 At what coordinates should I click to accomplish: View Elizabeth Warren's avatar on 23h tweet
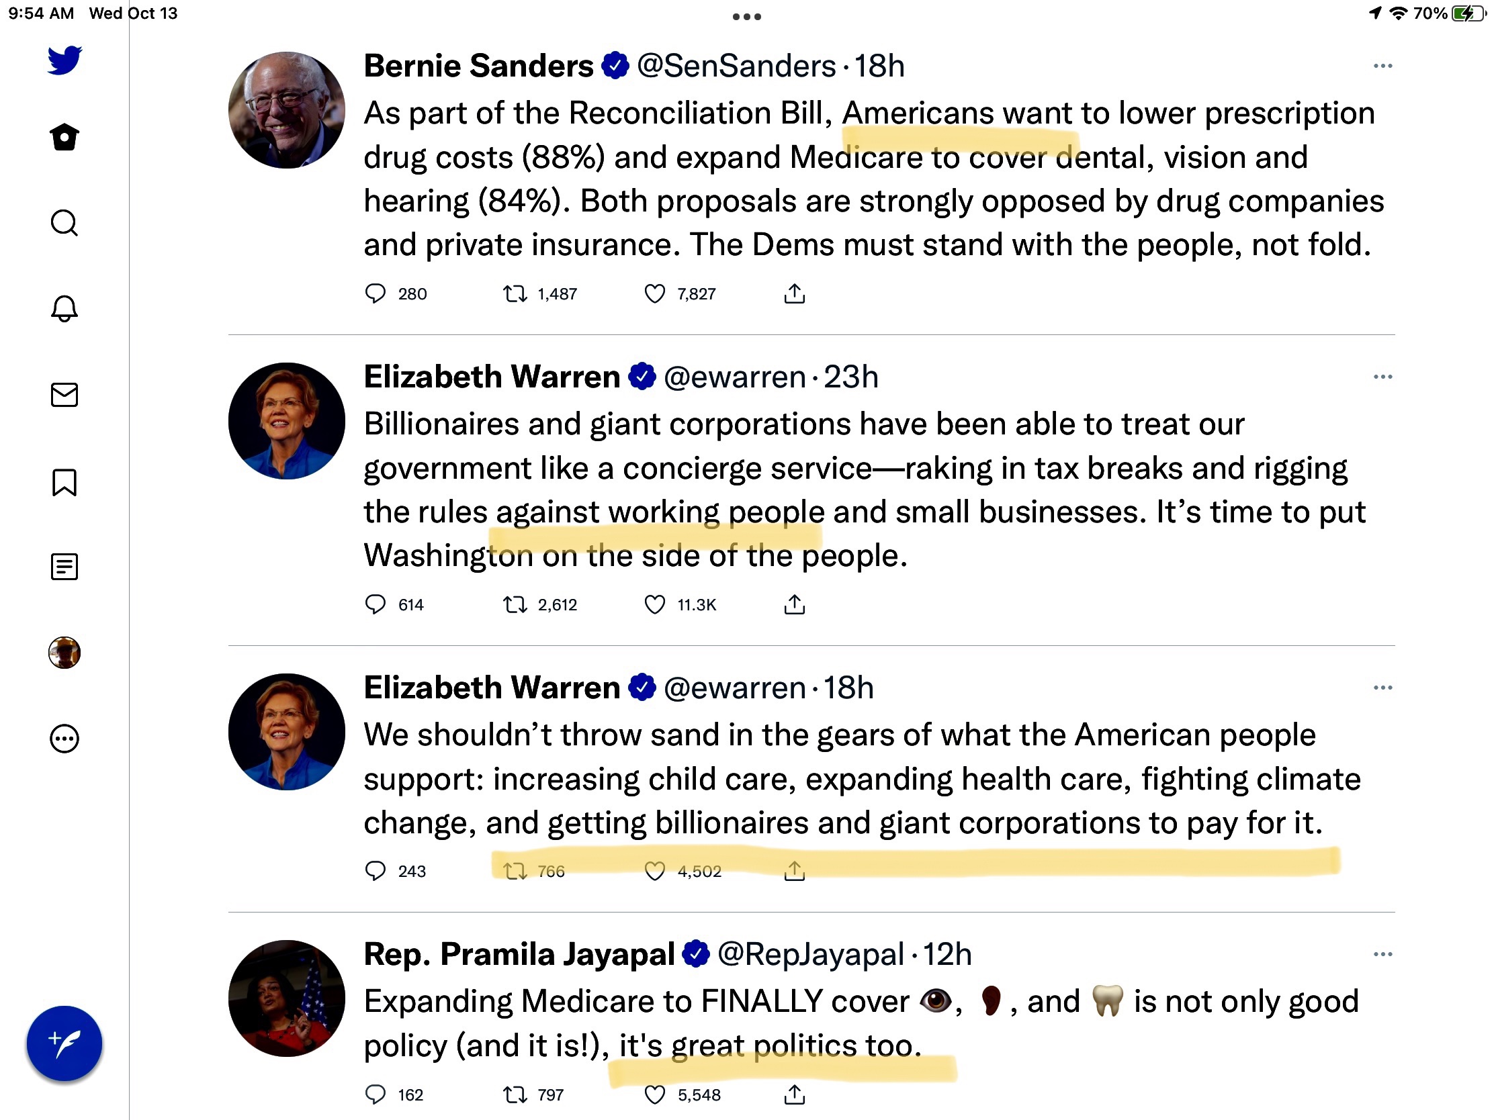click(286, 421)
